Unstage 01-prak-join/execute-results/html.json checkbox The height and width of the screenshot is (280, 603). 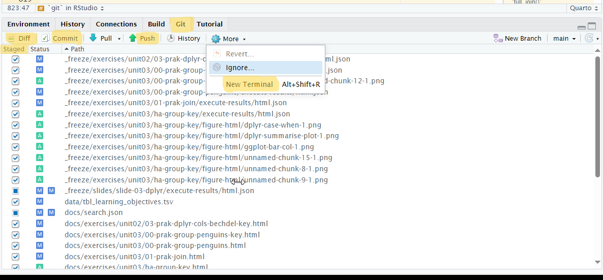tap(15, 103)
